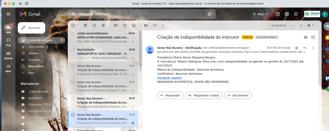Delete email with the trash icon
Image resolution: width=329 pixels, height=131 pixels.
tap(103, 25)
